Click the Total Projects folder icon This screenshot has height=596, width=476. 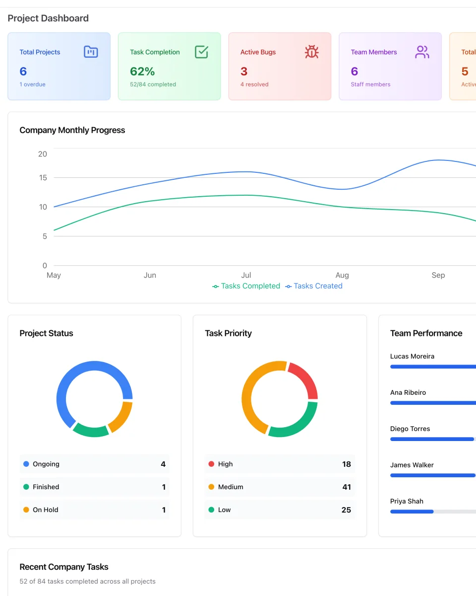pos(91,52)
